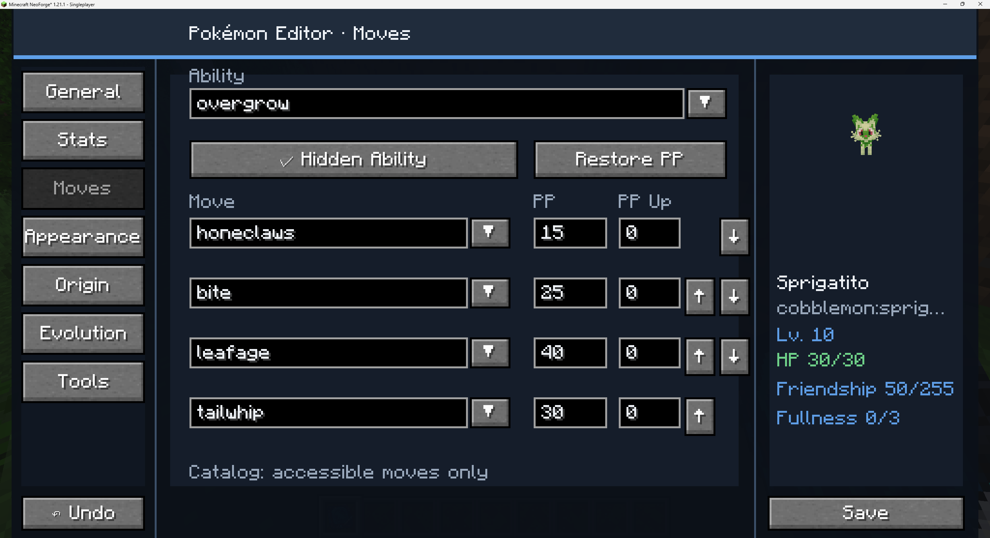Image resolution: width=990 pixels, height=538 pixels.
Task: Click the Restore PP button
Action: click(x=630, y=159)
